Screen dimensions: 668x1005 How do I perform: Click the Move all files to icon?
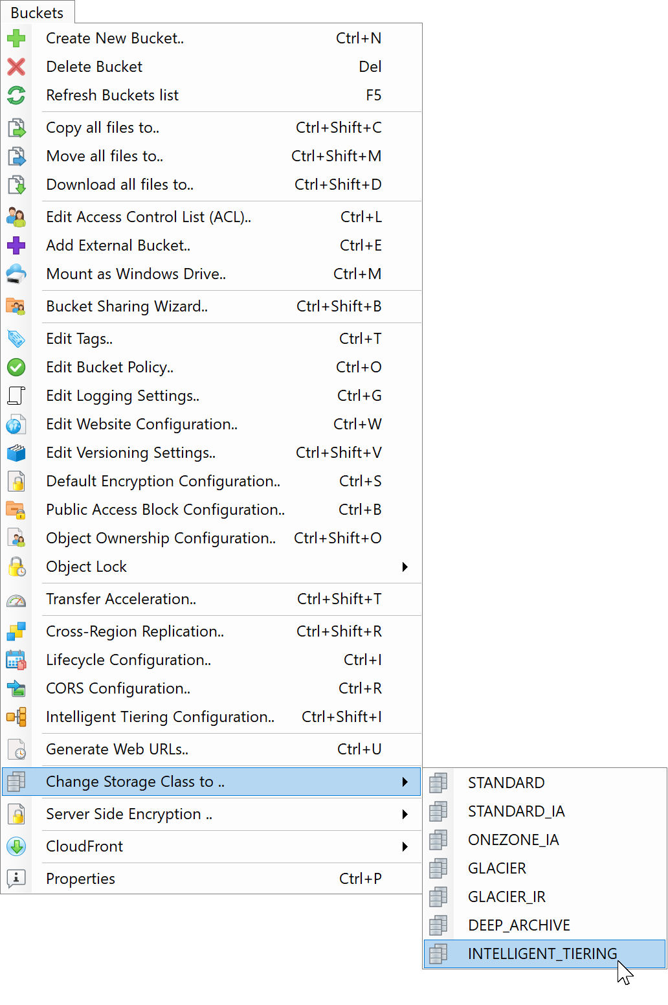[16, 156]
